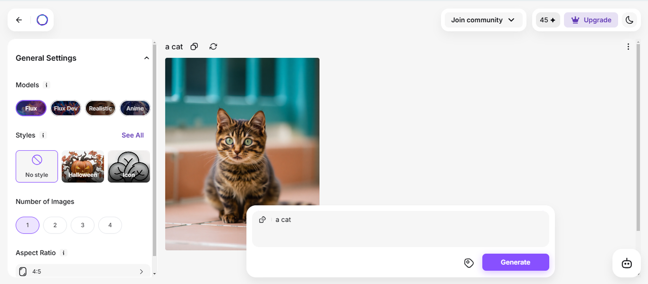Open the three-dot more options menu

tap(628, 47)
